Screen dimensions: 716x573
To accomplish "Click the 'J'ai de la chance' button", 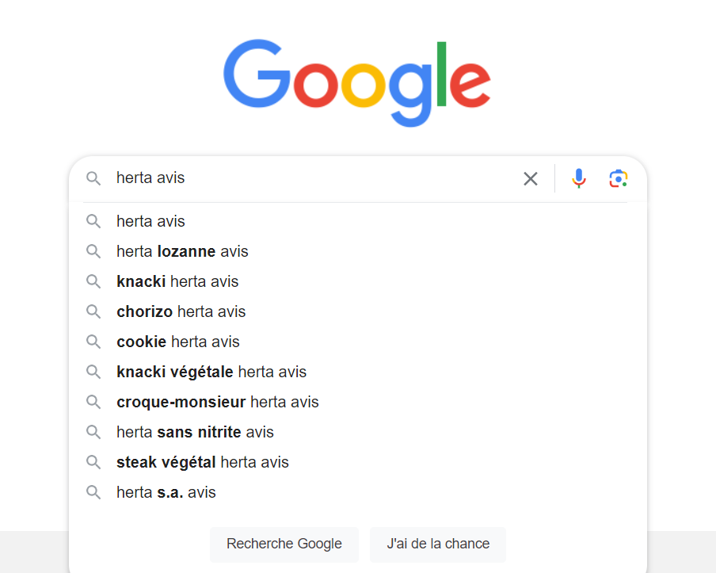I will click(437, 544).
